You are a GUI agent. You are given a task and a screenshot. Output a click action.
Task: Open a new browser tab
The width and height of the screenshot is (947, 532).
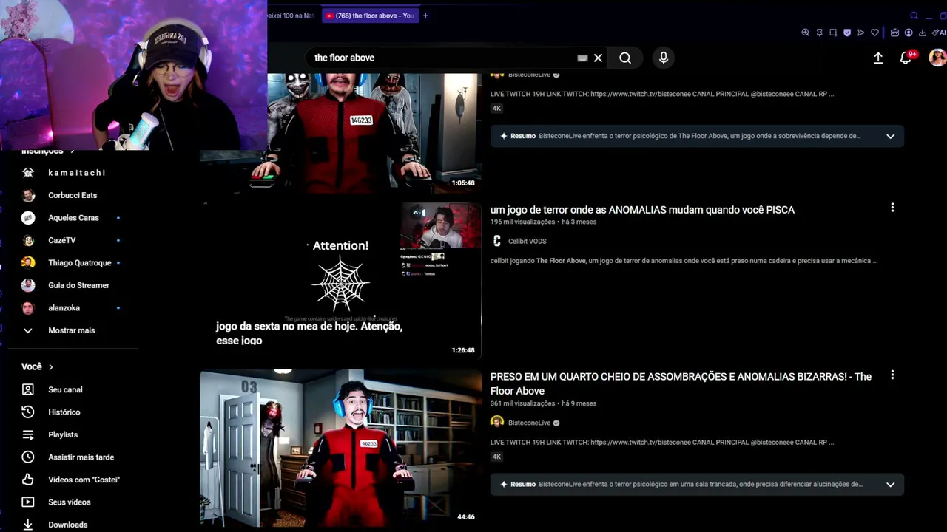point(425,16)
